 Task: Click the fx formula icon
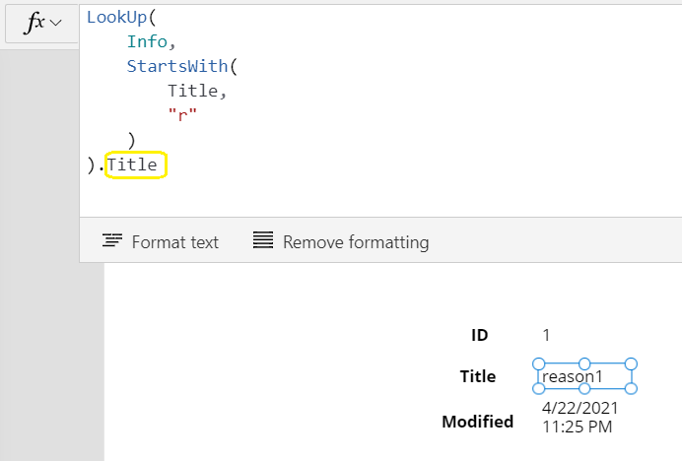point(35,22)
